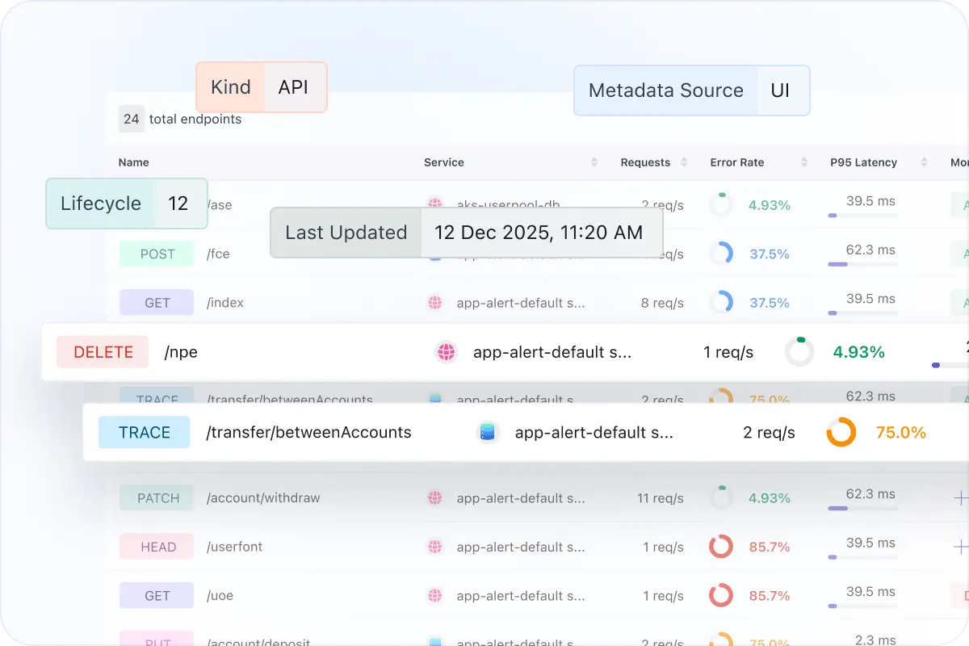The image size is (969, 646).
Task: Sort by the Service column arrows
Action: pos(594,162)
